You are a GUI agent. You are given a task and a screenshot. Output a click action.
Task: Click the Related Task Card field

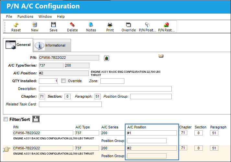(x=70, y=104)
